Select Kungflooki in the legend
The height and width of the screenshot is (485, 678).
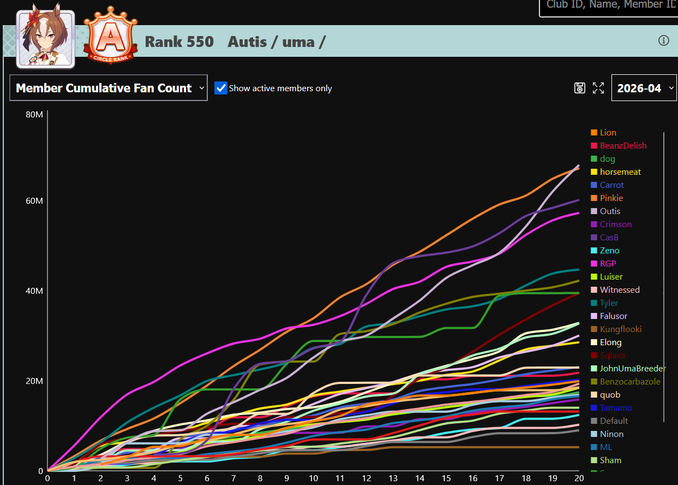pyautogui.click(x=616, y=329)
